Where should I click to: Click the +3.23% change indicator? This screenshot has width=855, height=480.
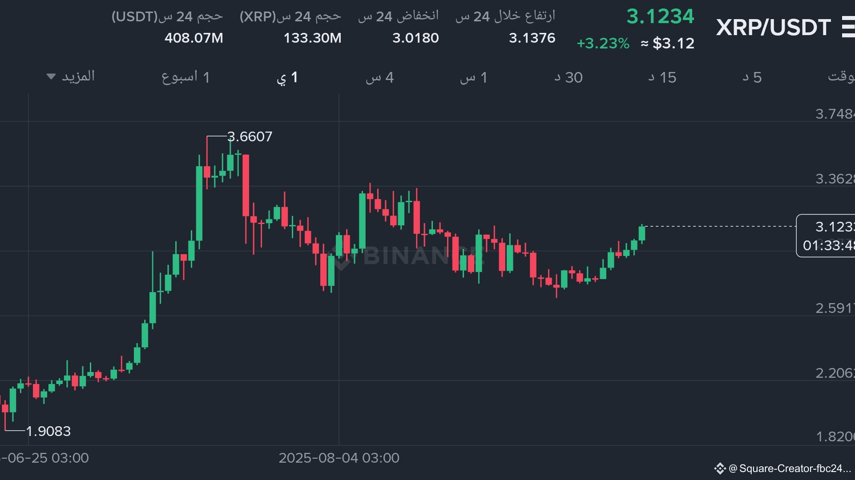(x=603, y=44)
